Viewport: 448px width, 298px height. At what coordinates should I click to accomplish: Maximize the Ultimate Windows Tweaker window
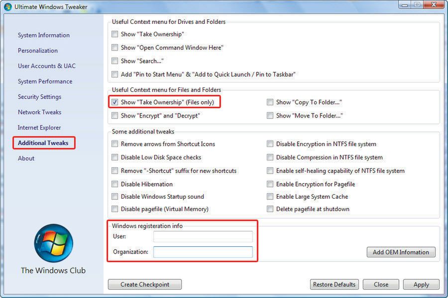pos(417,4)
